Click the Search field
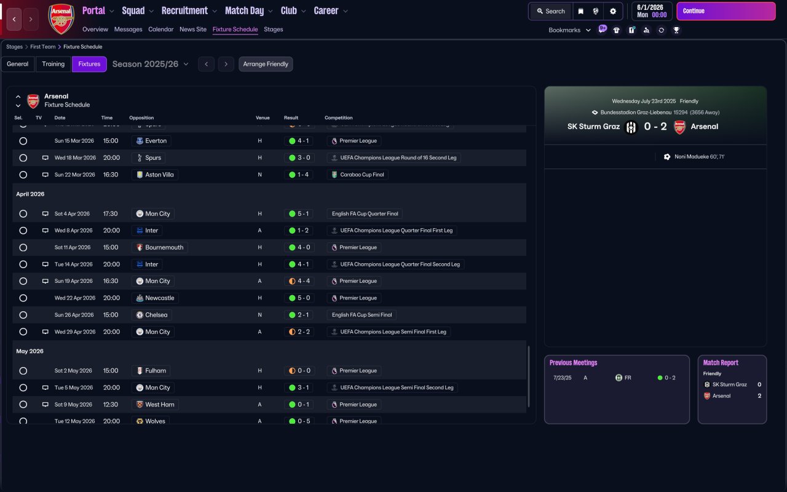Image resolution: width=787 pixels, height=492 pixels. [x=550, y=11]
